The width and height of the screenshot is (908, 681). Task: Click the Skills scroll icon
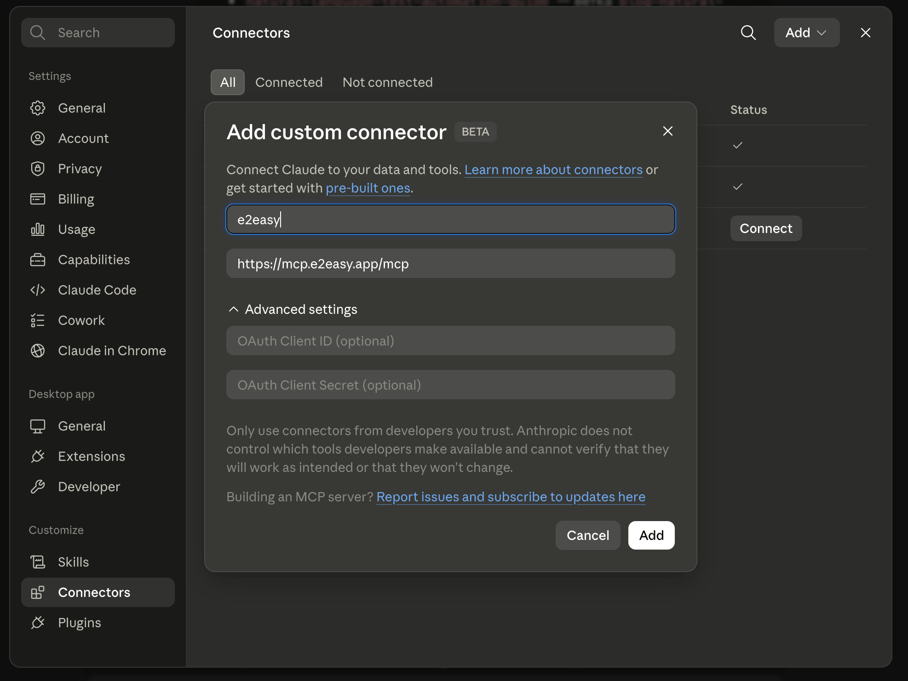point(38,562)
